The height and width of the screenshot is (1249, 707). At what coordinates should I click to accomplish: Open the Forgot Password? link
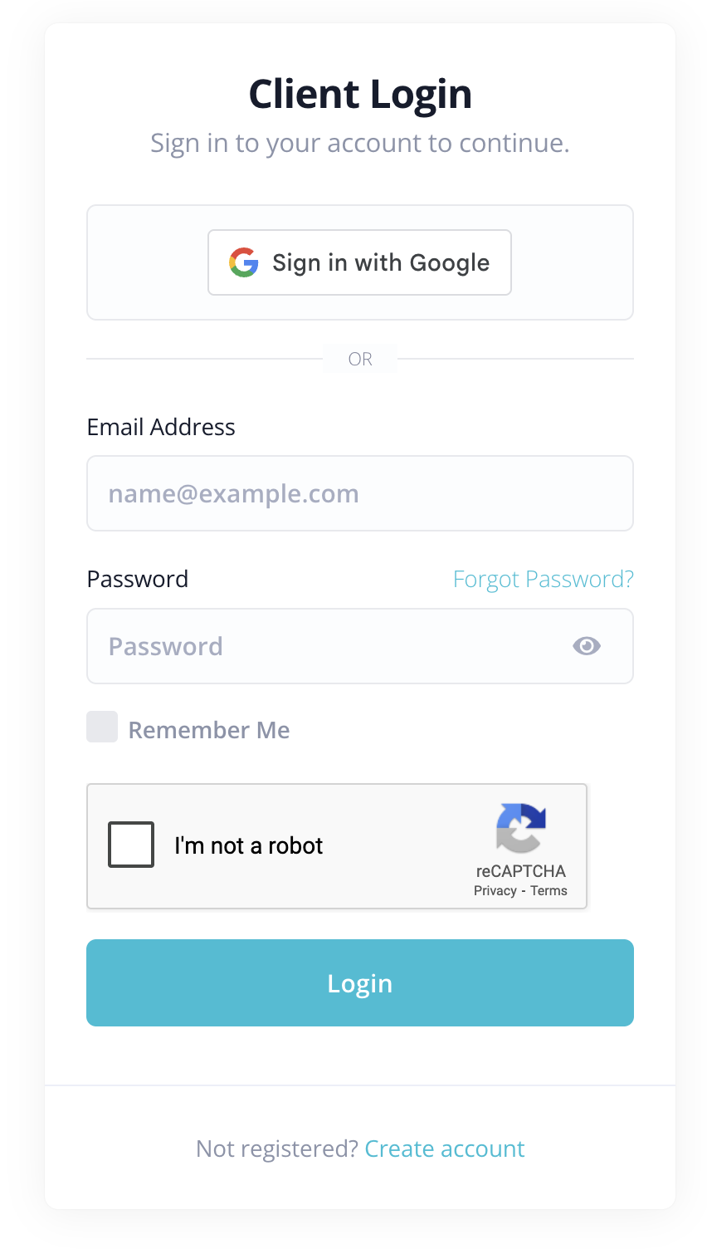click(x=543, y=579)
